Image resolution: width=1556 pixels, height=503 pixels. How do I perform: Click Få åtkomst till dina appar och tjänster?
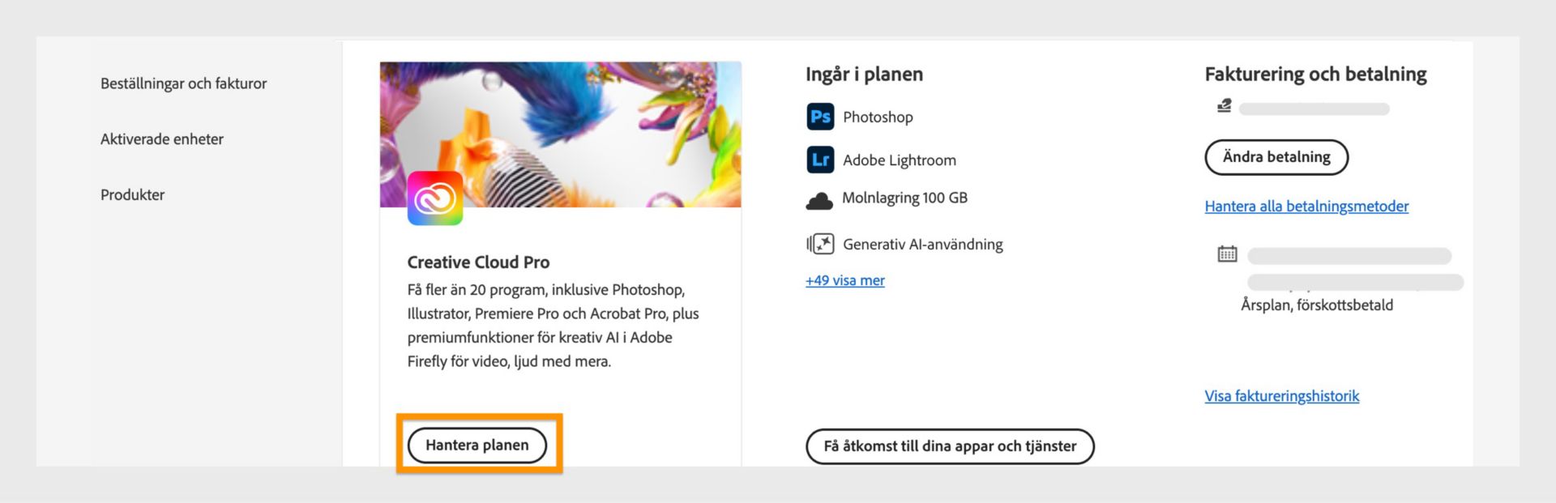[x=949, y=446]
